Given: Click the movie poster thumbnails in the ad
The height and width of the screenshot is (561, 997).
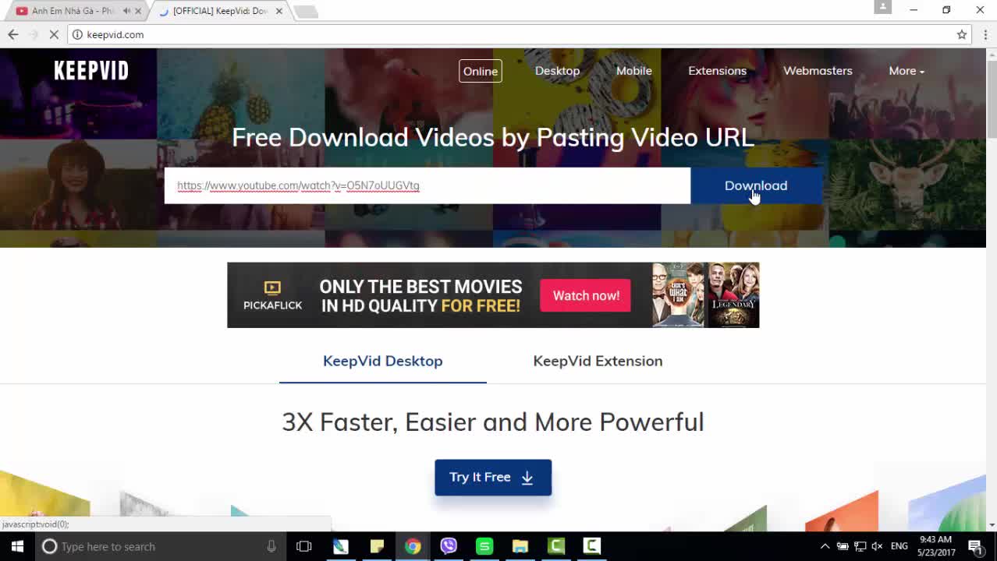Looking at the screenshot, I should (x=705, y=295).
